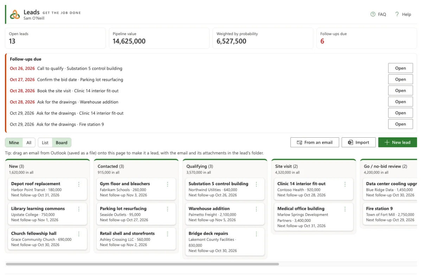Click the Warehouse addition card title
This screenshot has width=422, height=275.
tap(209, 209)
